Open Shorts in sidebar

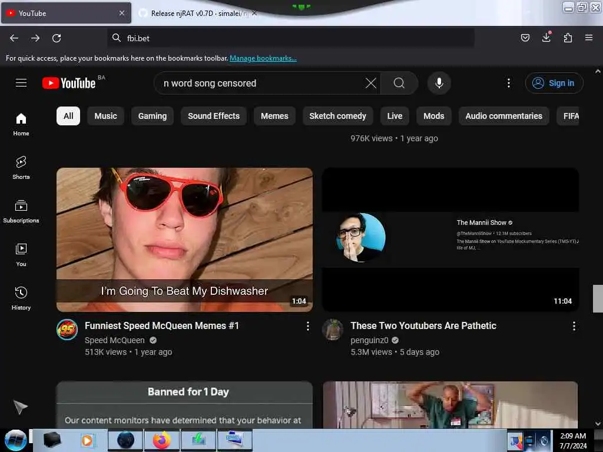pyautogui.click(x=21, y=168)
